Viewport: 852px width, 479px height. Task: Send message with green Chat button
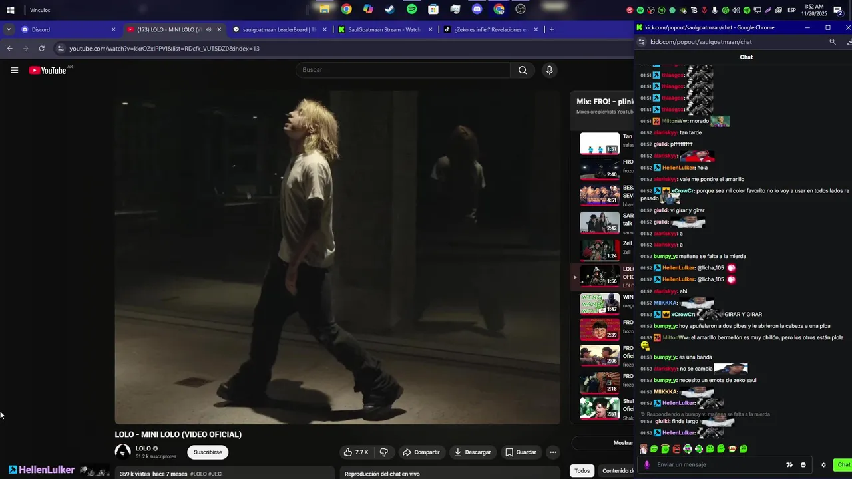coord(843,465)
